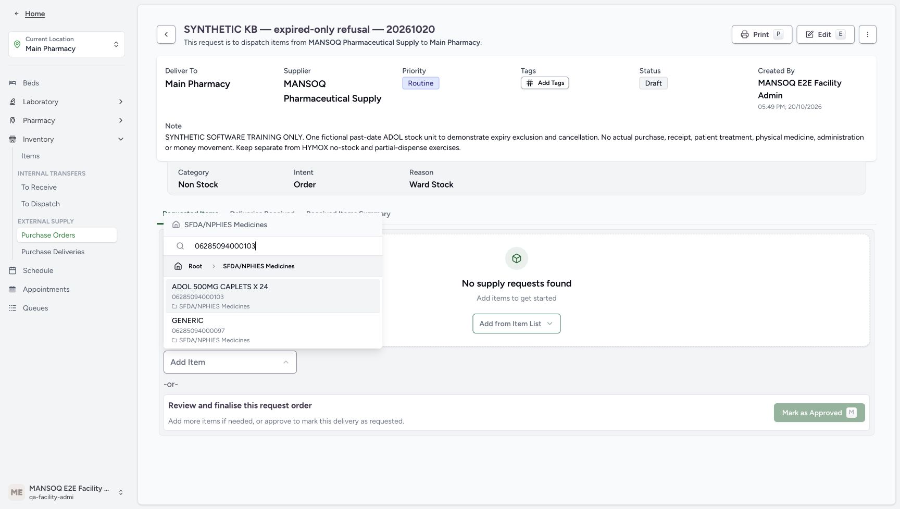The image size is (900, 509).
Task: Open To Receive internal transfers
Action: (67, 187)
